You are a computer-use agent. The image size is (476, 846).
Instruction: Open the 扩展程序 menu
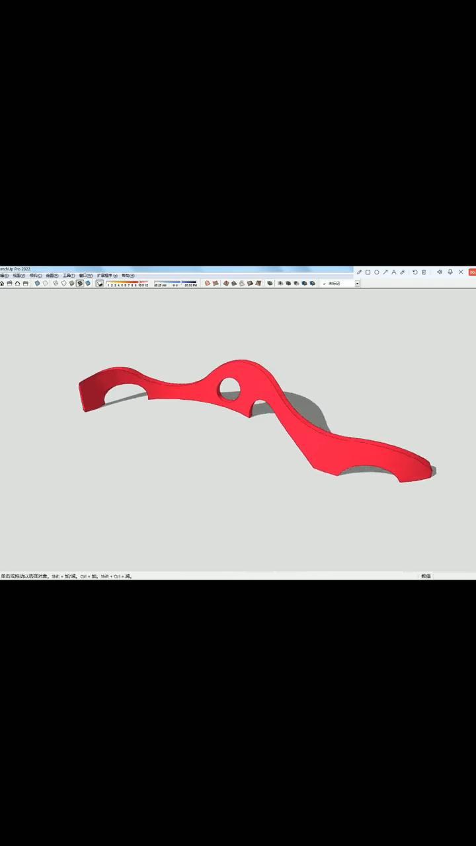pyautogui.click(x=107, y=276)
